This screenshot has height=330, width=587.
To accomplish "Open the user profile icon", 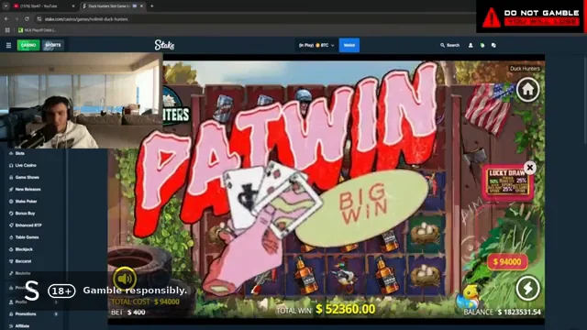I will click(471, 45).
